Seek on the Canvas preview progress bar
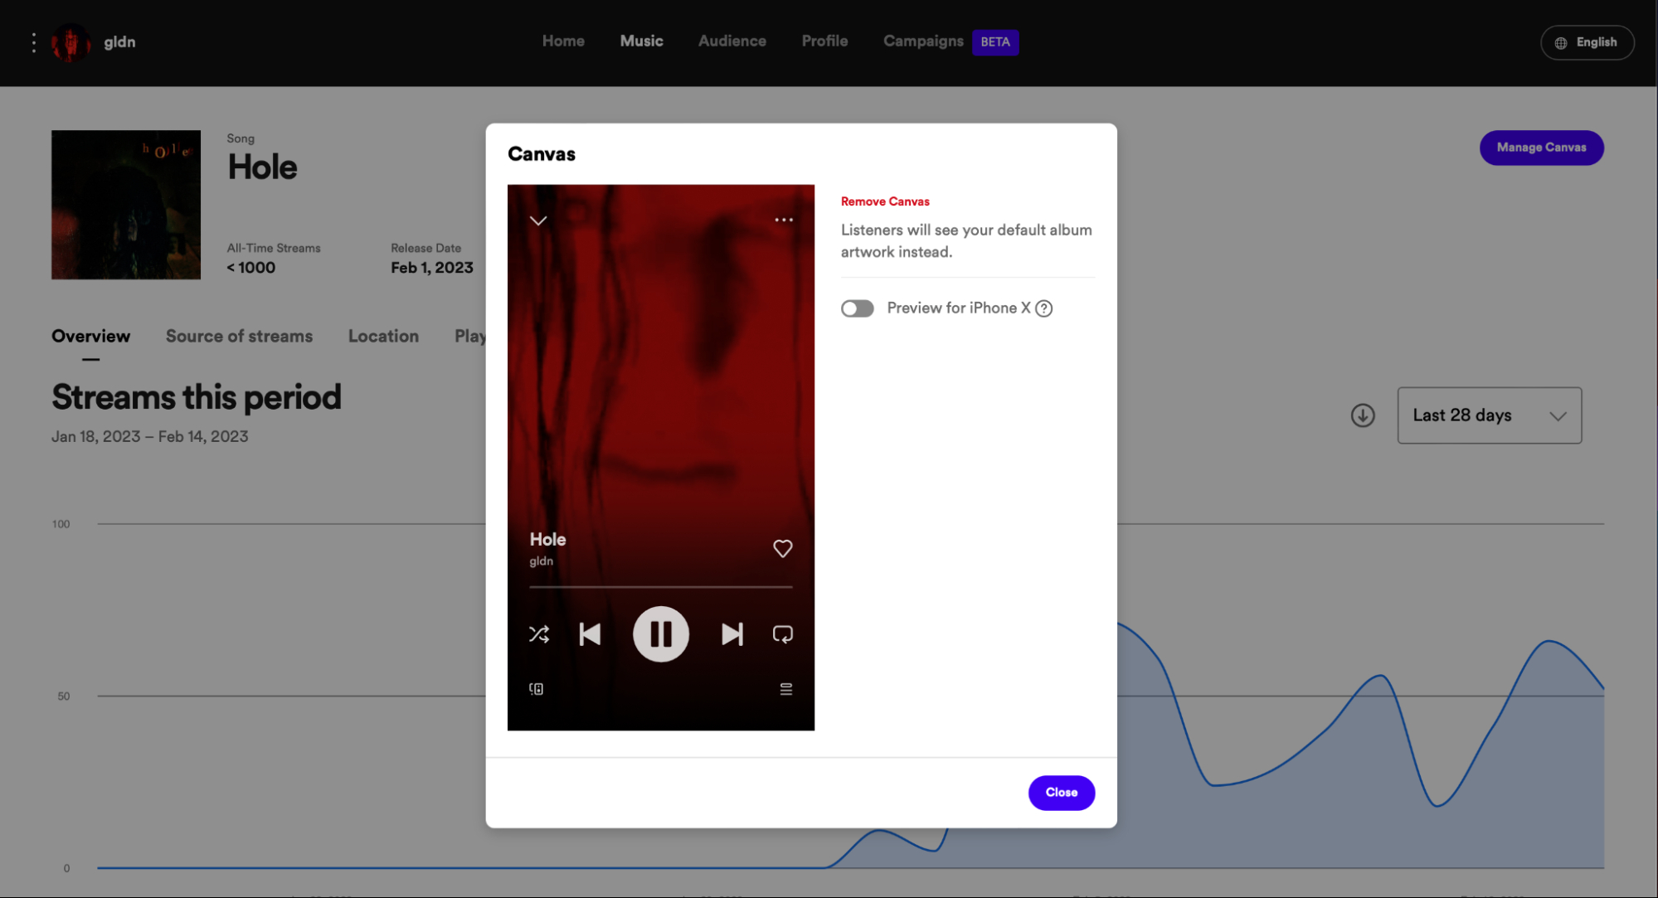Screen dimensions: 1658x898 pos(661,587)
